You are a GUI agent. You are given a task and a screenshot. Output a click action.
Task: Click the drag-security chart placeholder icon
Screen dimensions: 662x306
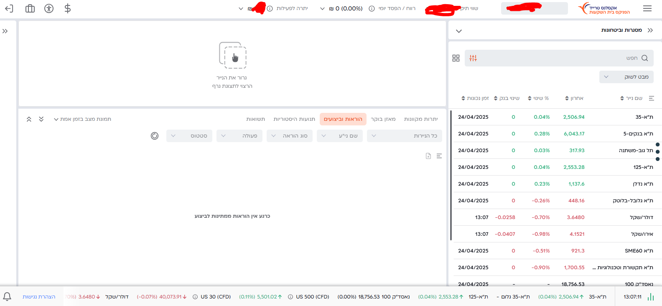click(x=233, y=55)
